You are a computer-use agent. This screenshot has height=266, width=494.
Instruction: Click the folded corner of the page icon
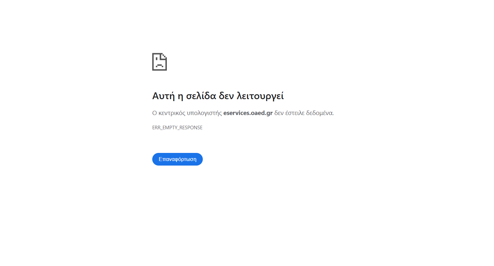164,56
